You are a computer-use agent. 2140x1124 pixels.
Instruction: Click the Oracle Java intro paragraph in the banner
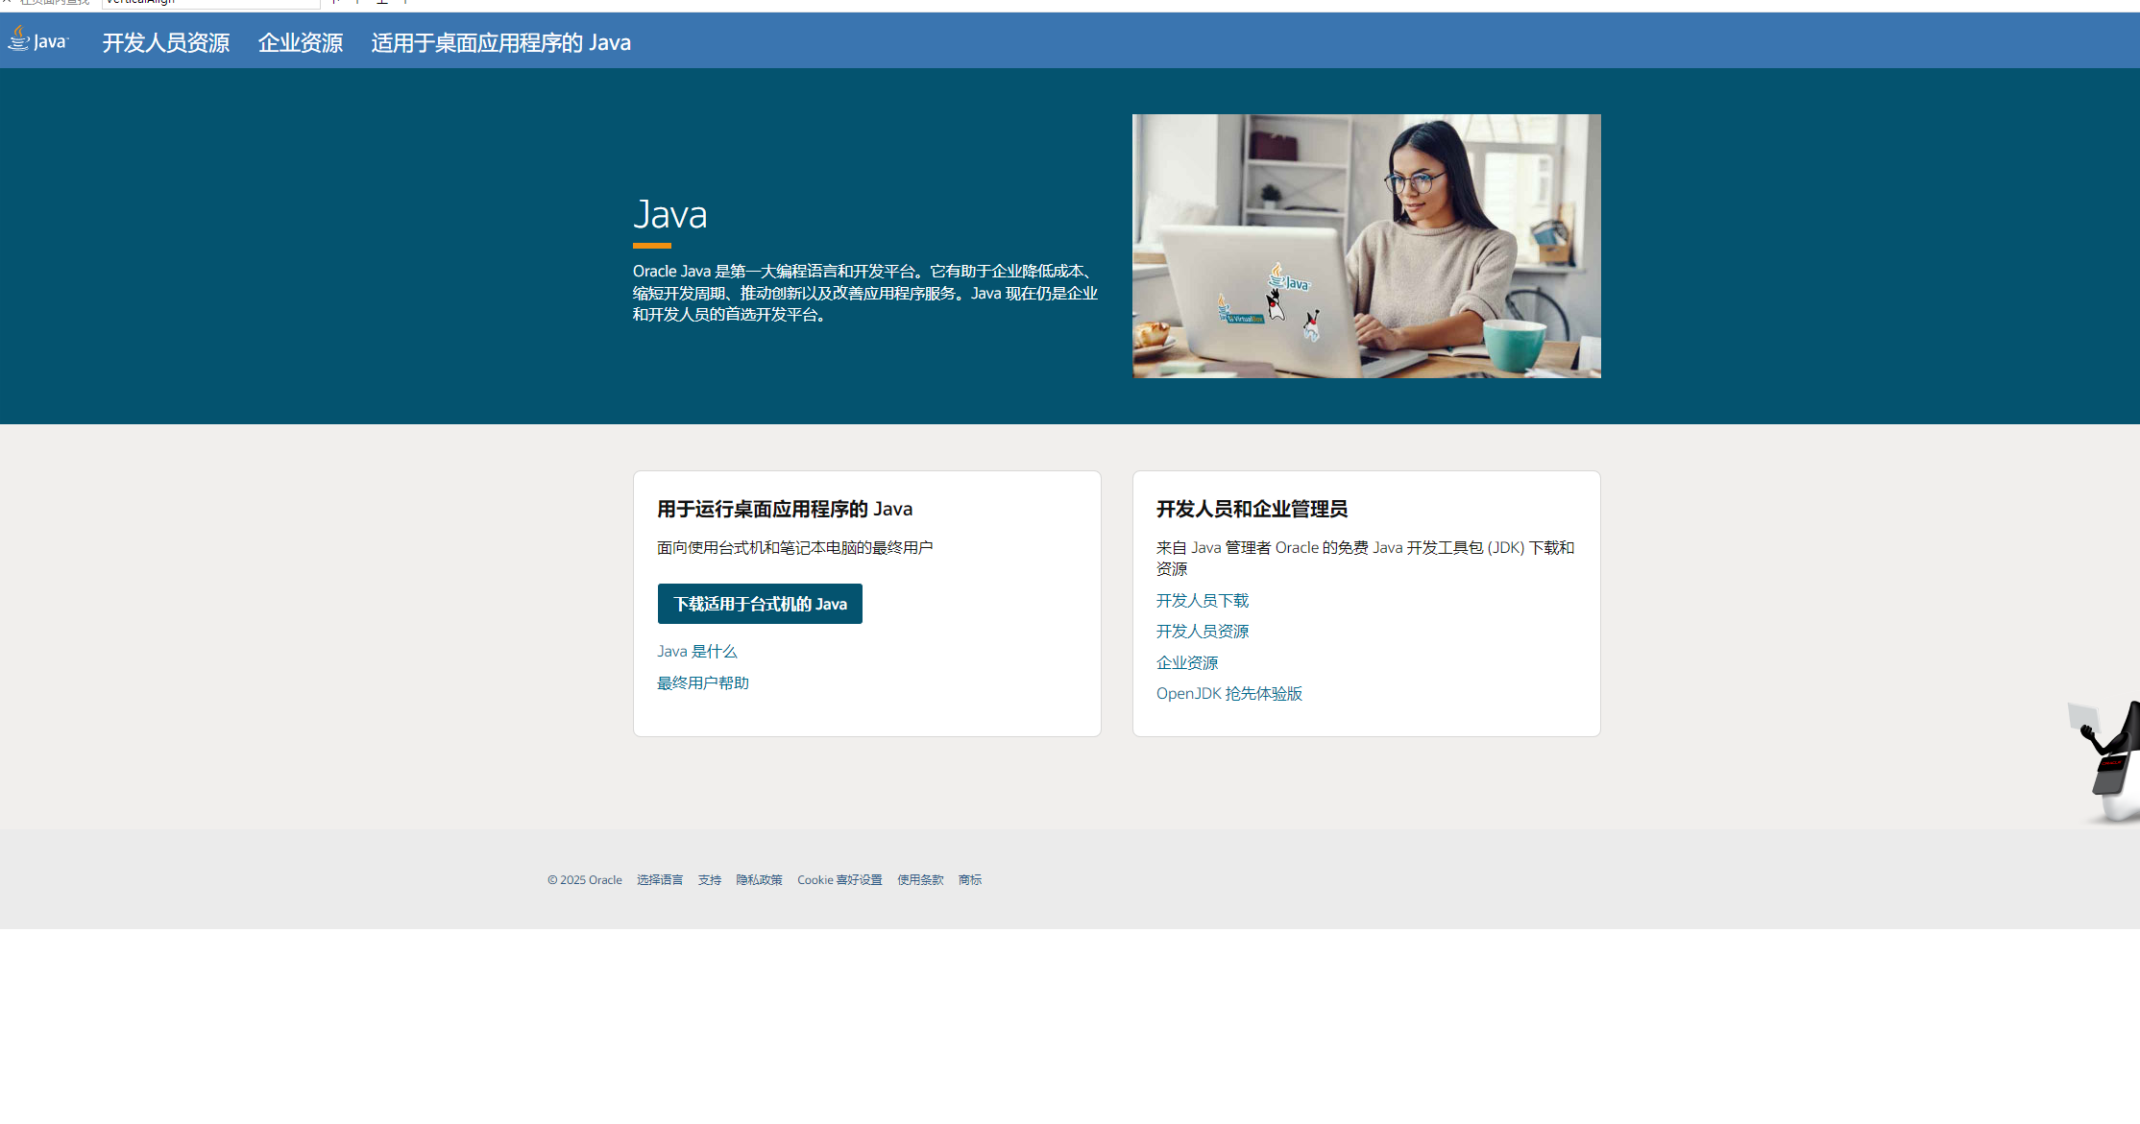point(864,293)
